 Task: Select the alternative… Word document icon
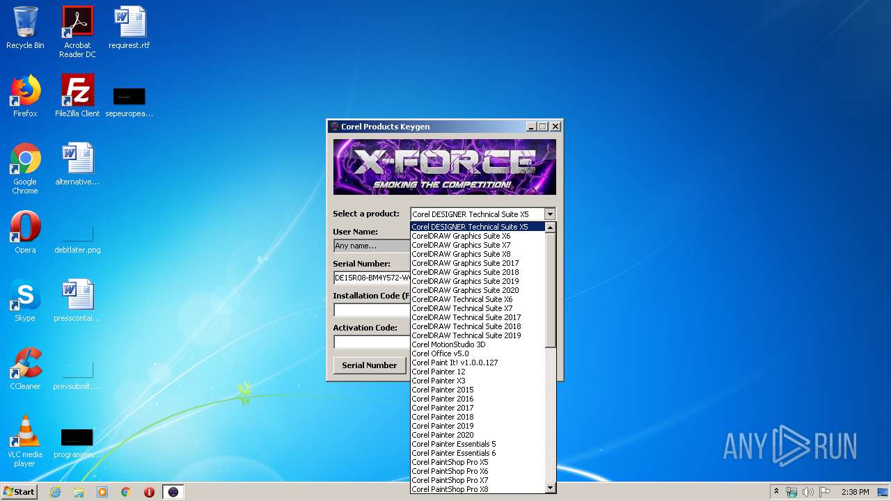click(77, 164)
